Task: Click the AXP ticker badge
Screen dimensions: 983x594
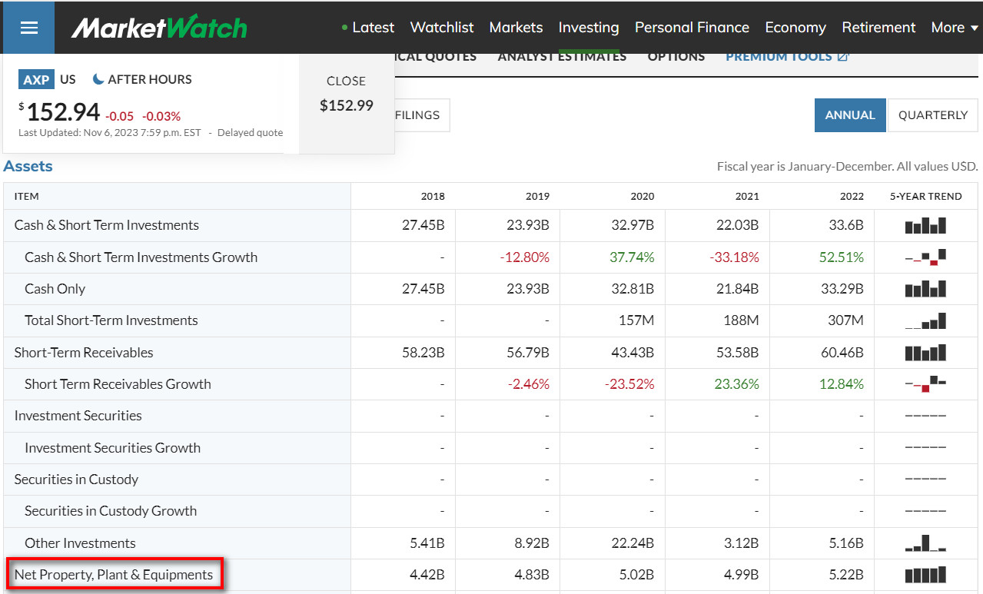Action: [36, 79]
